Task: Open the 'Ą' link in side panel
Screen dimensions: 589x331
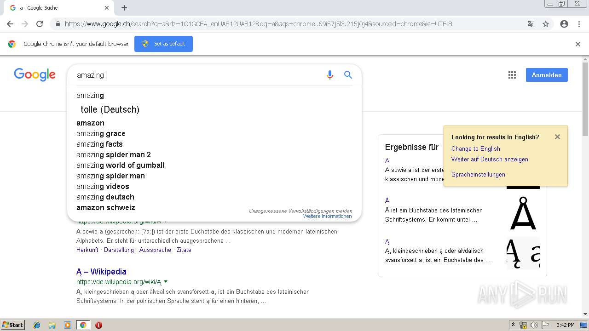Action: point(387,241)
